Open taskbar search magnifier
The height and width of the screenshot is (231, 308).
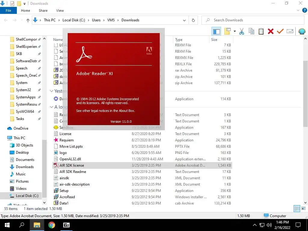(x=22, y=225)
